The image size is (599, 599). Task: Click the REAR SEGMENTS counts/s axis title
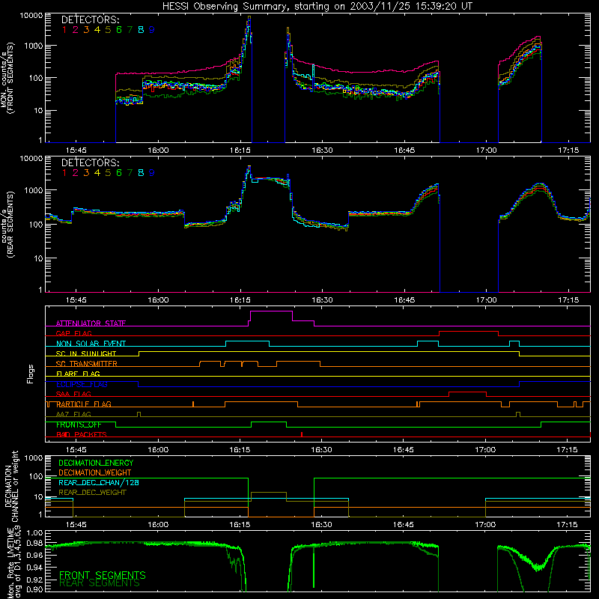[7, 224]
